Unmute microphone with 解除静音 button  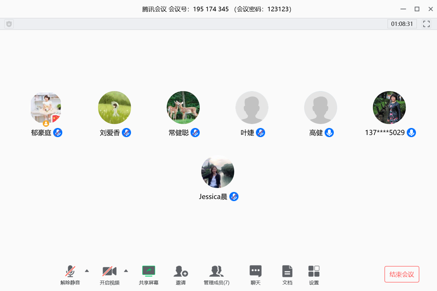coord(70,275)
